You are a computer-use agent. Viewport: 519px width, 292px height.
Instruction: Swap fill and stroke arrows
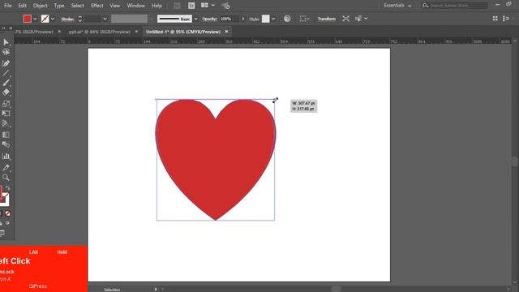[7, 188]
